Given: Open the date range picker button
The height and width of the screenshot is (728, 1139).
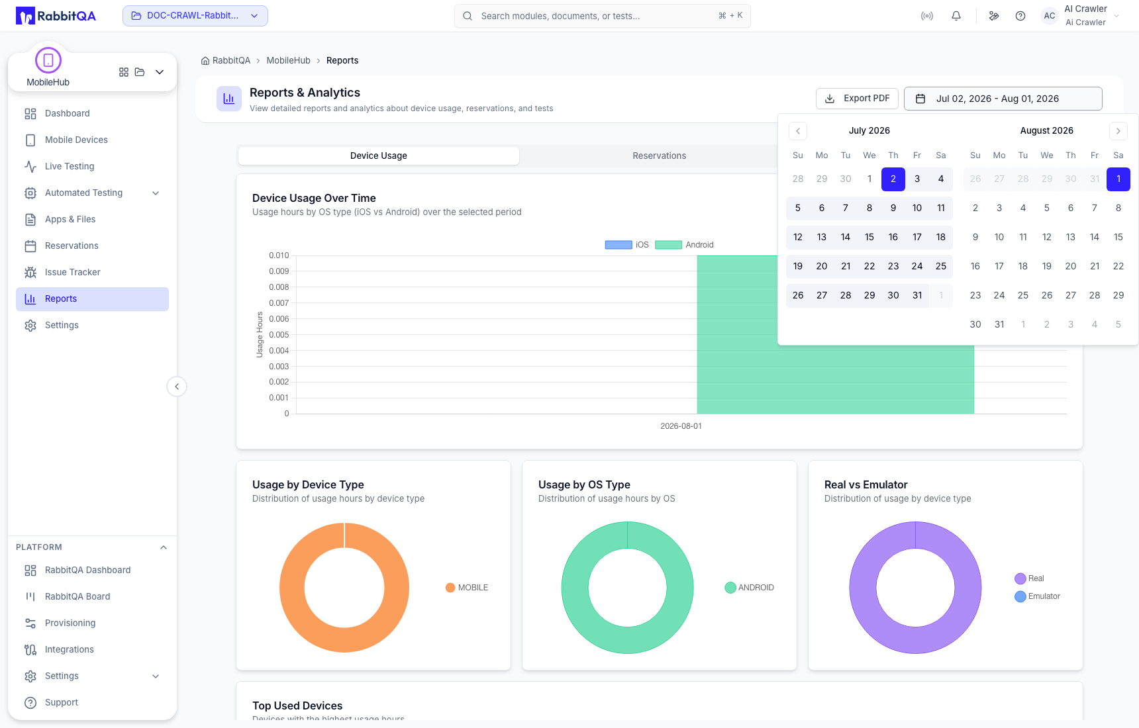Looking at the screenshot, I should 1003,99.
